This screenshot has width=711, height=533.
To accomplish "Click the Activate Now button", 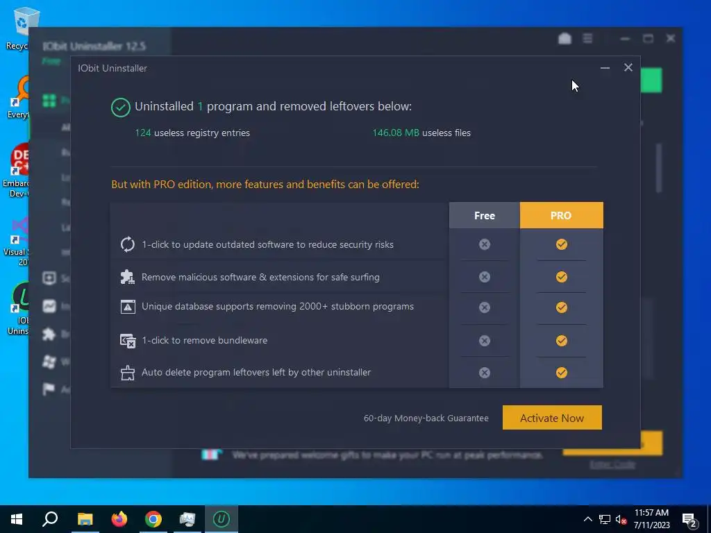I will tap(552, 417).
